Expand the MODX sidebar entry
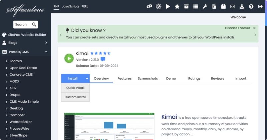 point(6,81)
